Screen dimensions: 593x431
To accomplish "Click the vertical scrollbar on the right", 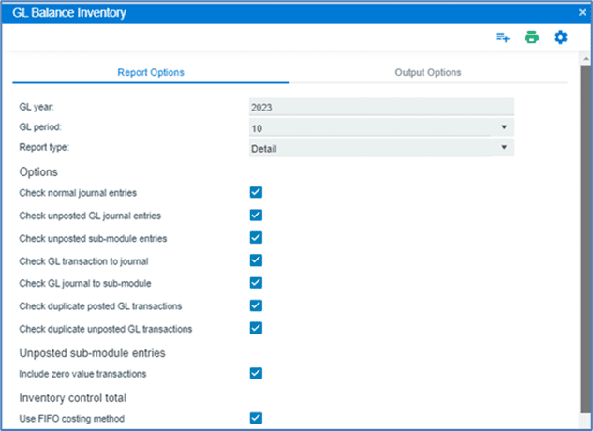I will [x=586, y=234].
